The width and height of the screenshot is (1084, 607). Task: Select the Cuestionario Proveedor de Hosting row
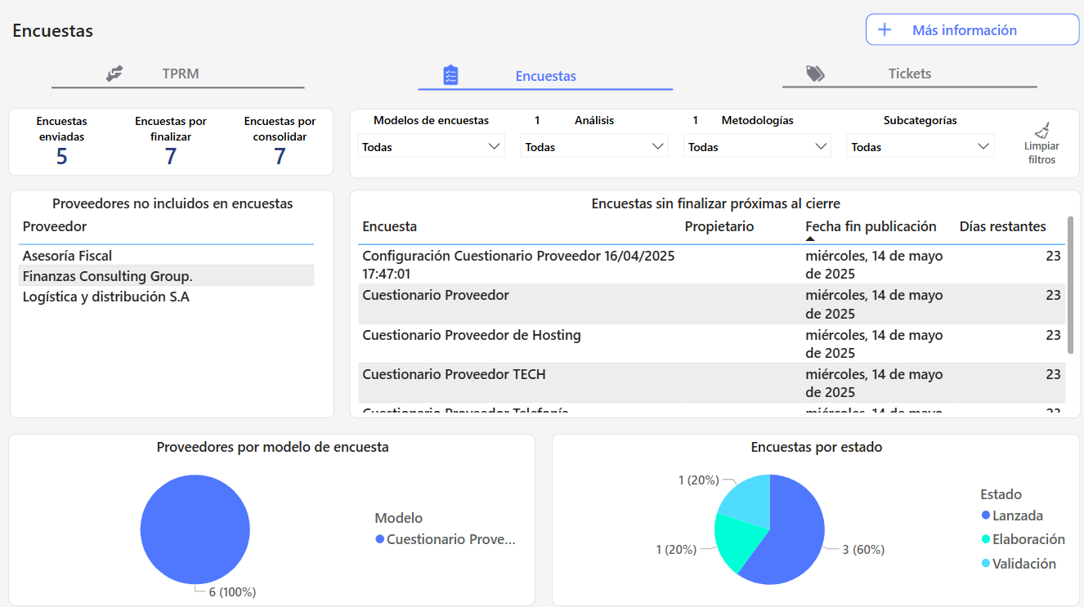coord(472,335)
